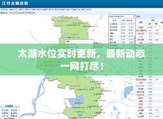Click the red 47.62 value in the right table
Screen dimensions: 163x119
(x=150, y=107)
